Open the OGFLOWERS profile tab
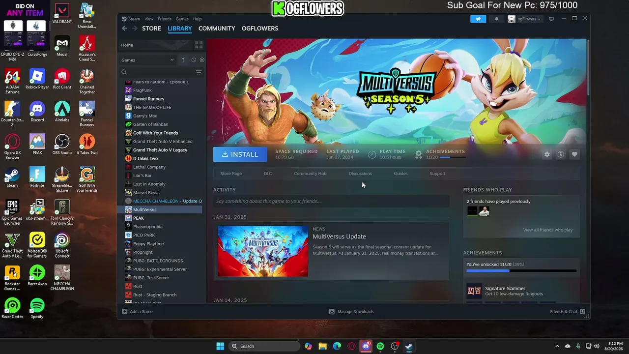 tap(260, 29)
